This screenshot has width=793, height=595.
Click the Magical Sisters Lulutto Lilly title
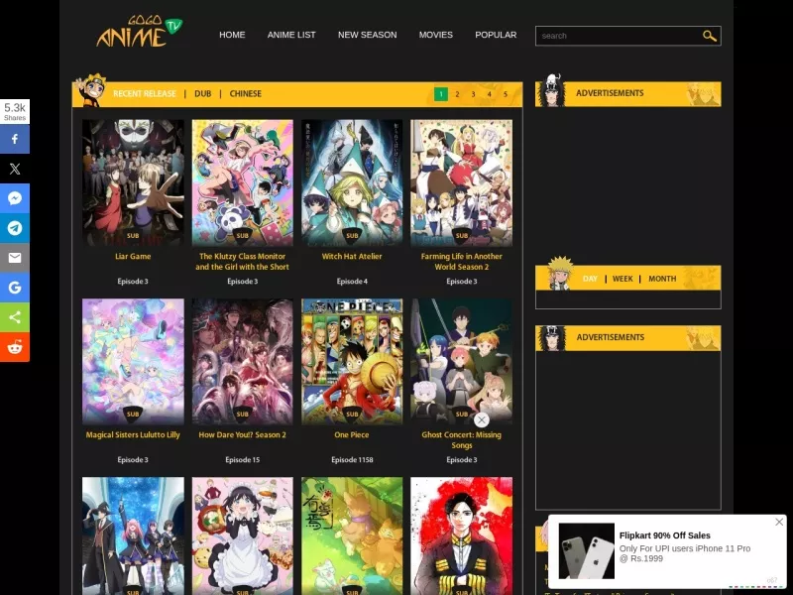133,435
